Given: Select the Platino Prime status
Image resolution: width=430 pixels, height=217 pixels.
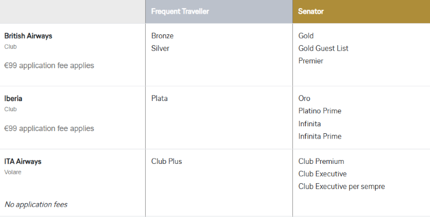Looking at the screenshot, I should tap(320, 111).
